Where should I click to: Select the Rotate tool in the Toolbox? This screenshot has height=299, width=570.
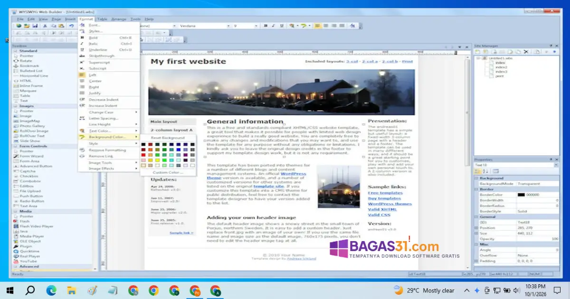(26, 61)
